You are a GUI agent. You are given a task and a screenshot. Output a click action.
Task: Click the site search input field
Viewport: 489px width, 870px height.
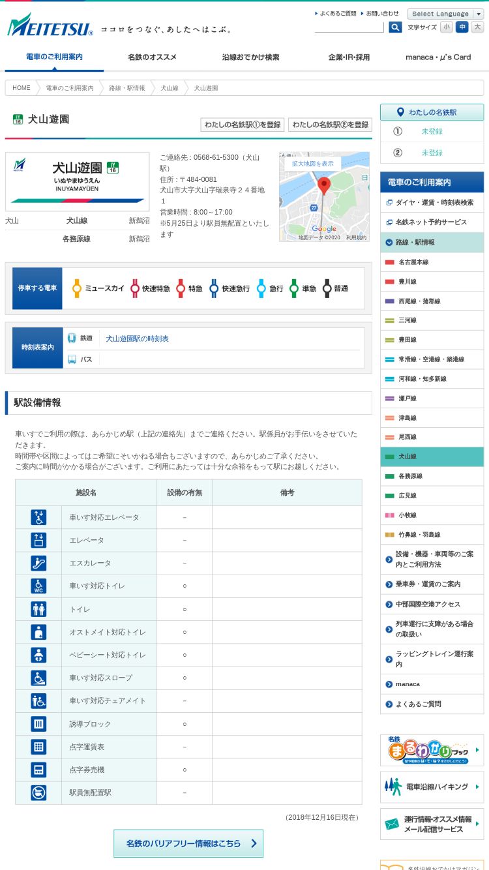349,27
